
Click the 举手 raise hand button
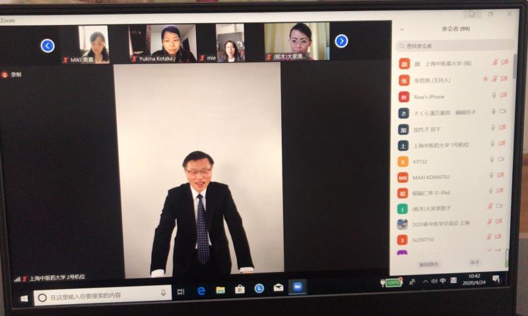[475, 262]
